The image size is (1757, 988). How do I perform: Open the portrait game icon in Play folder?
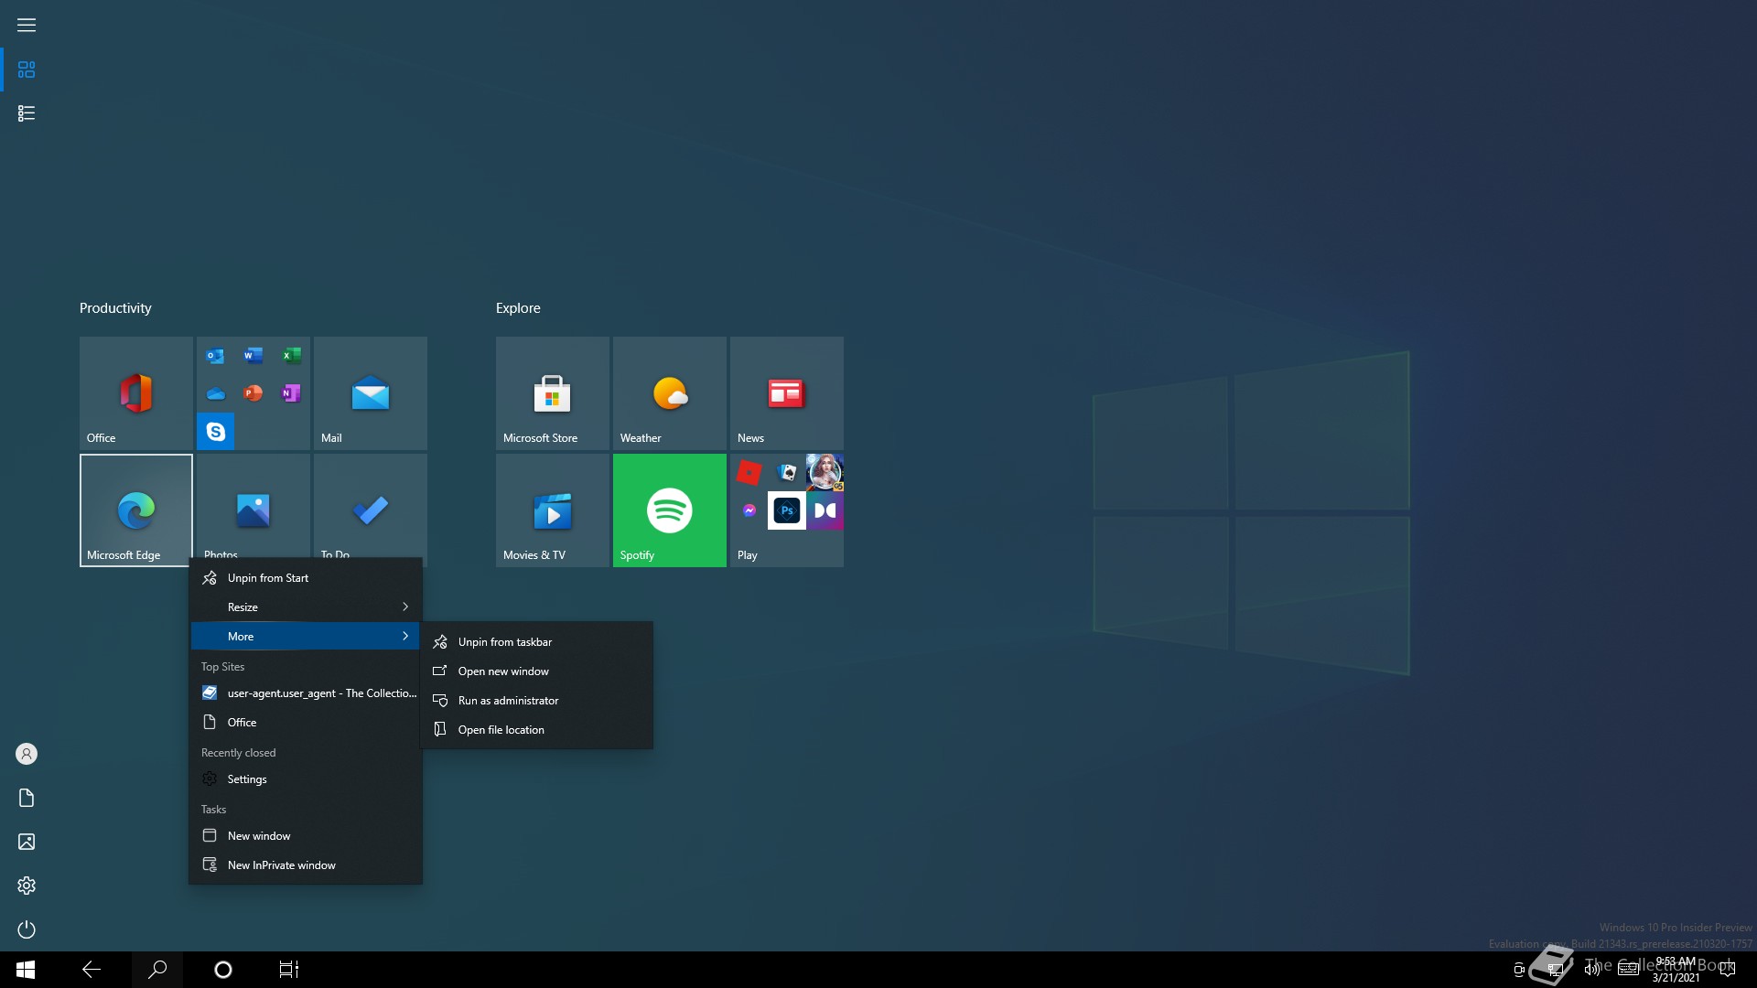[x=825, y=472]
